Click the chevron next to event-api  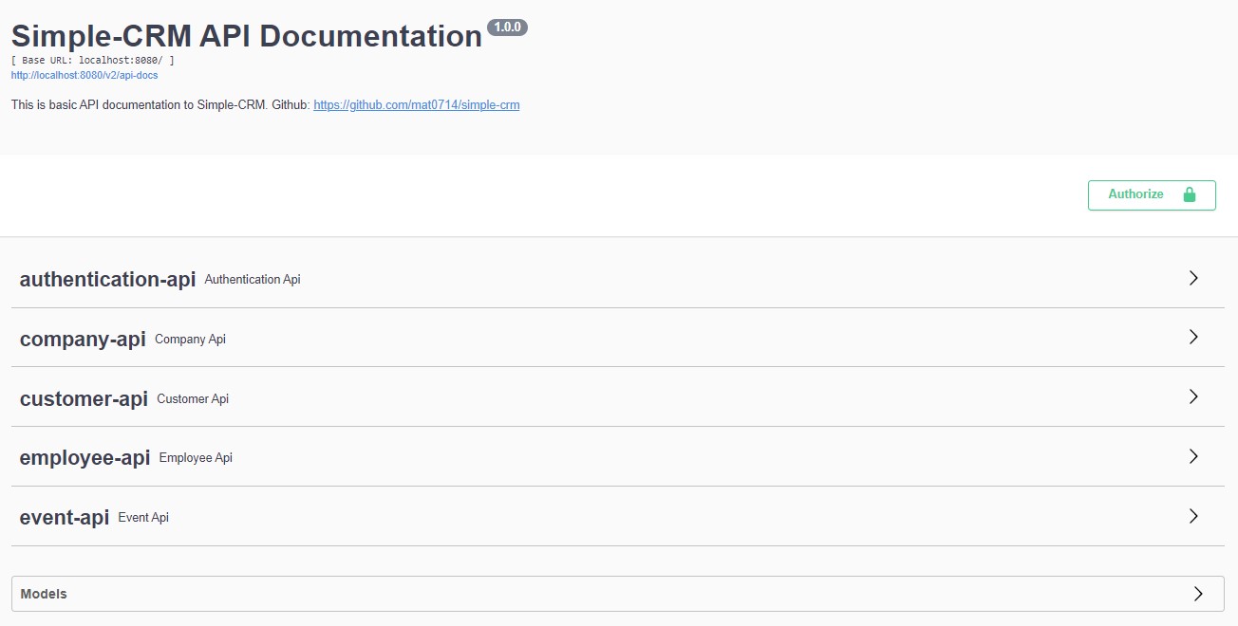[x=1193, y=516]
